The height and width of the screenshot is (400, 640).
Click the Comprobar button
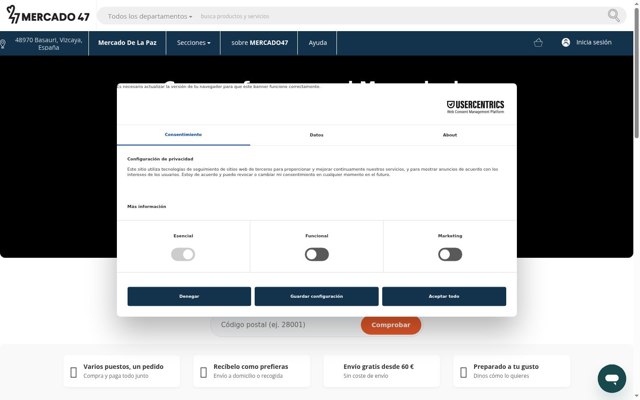(x=391, y=325)
